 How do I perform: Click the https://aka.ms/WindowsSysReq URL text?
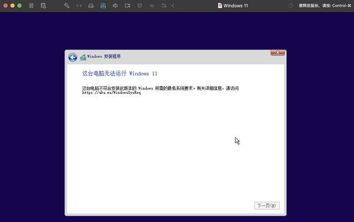[112, 93]
